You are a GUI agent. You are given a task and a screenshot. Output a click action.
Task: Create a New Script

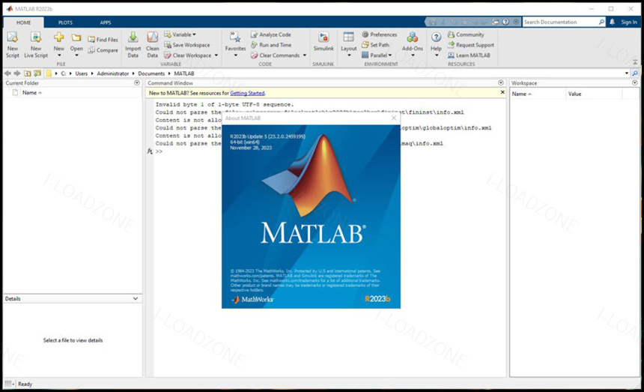click(x=12, y=45)
